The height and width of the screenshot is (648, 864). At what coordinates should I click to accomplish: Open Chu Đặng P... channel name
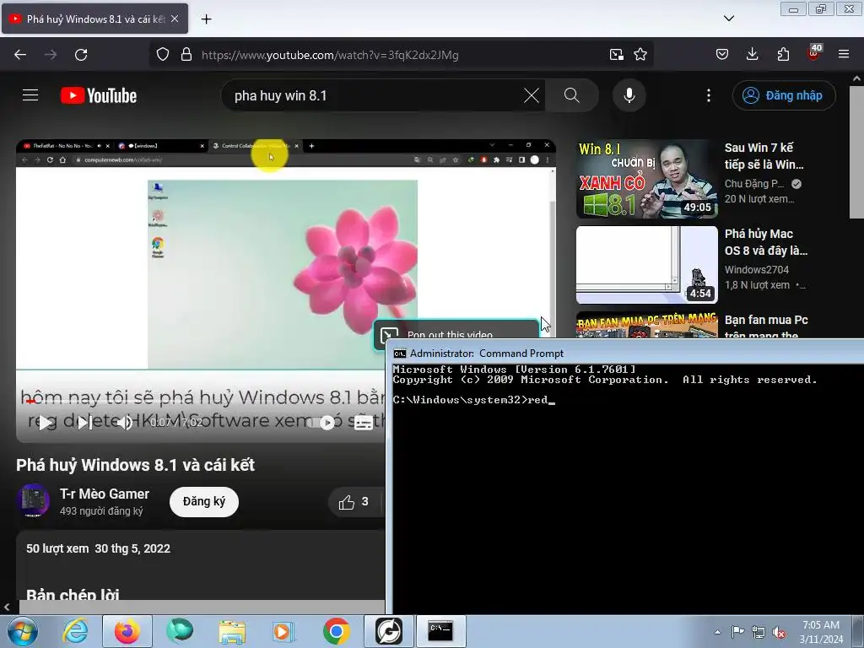(x=753, y=183)
